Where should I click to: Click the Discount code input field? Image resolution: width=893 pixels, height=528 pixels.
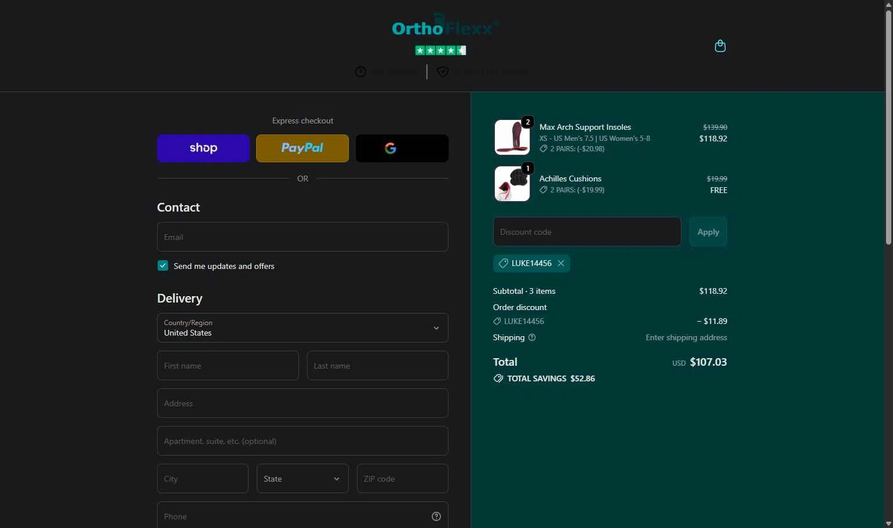(587, 232)
